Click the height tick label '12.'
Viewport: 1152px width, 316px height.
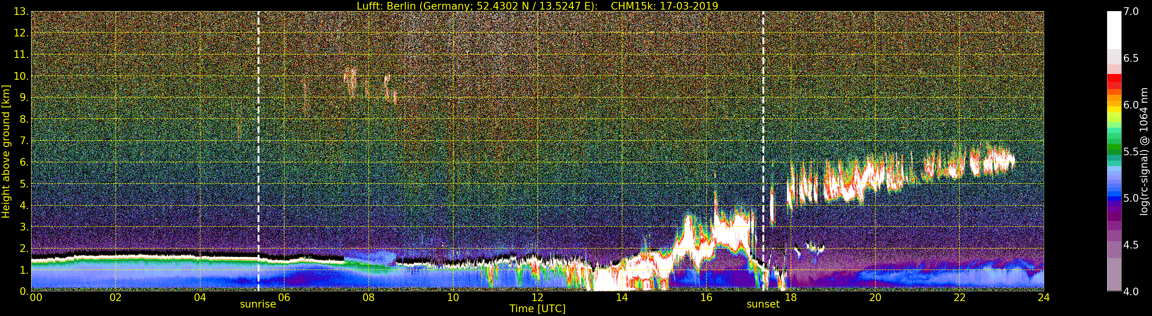tap(21, 33)
